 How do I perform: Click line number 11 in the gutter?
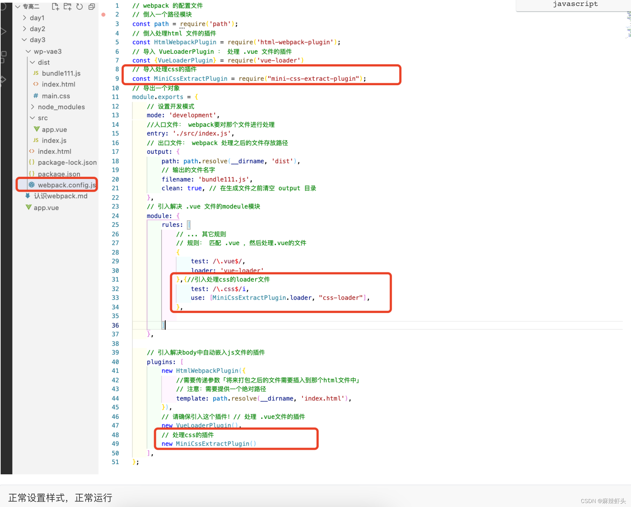coord(115,97)
